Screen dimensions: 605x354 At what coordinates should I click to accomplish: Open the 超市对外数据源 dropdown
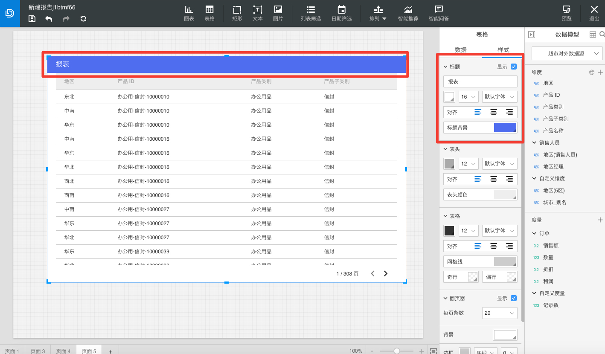567,53
